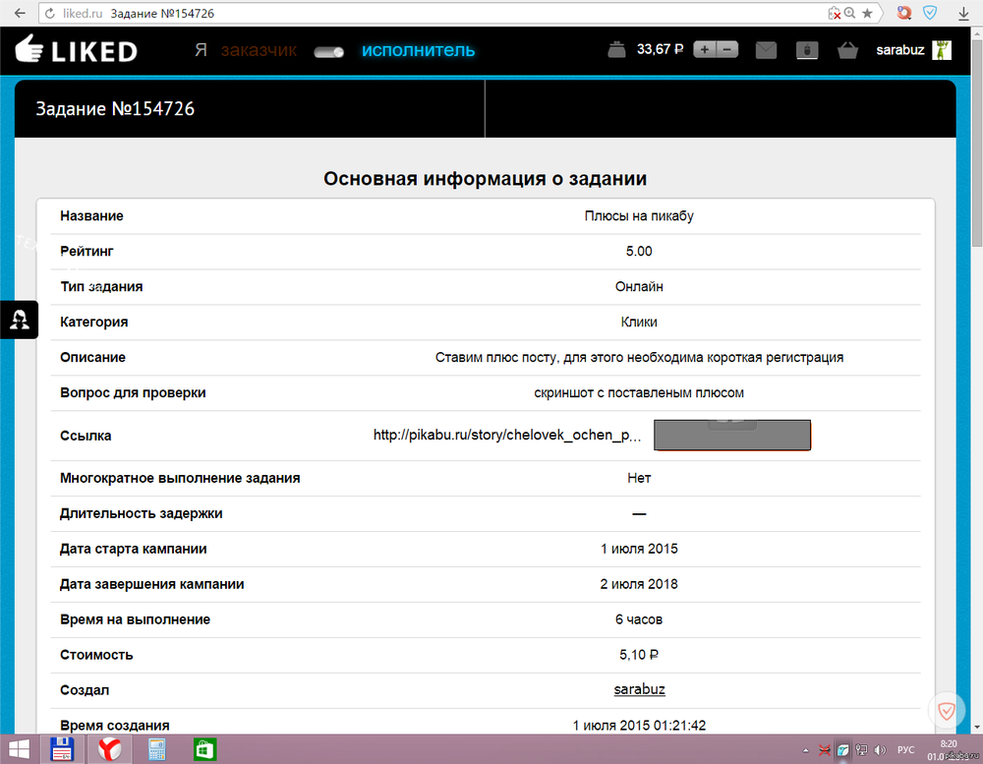
Task: Open the shopping basket icon
Action: (847, 50)
